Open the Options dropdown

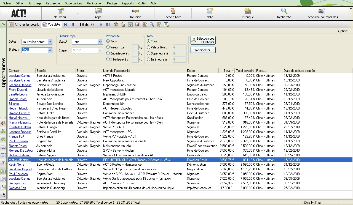(x=345, y=31)
